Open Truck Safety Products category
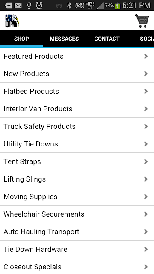 (77, 126)
